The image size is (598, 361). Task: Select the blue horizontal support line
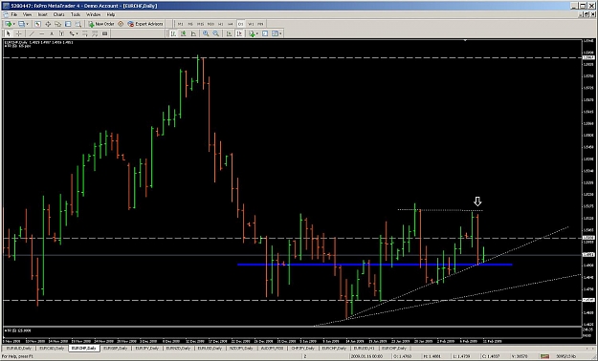click(374, 265)
